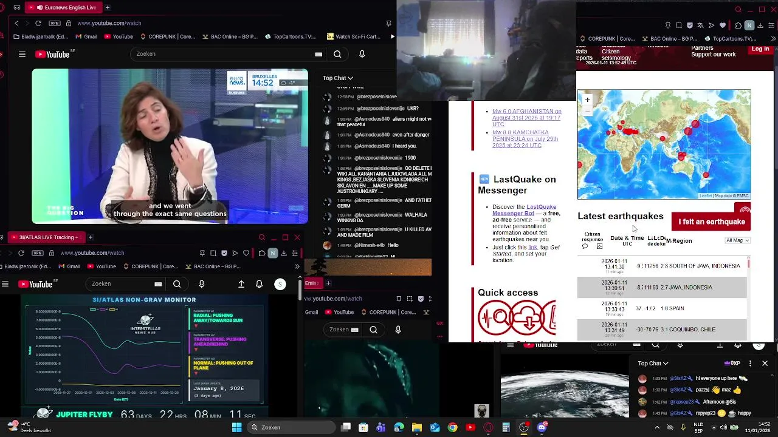Open YouTube notifications bell in 3I/ATLAS window

coord(260,284)
